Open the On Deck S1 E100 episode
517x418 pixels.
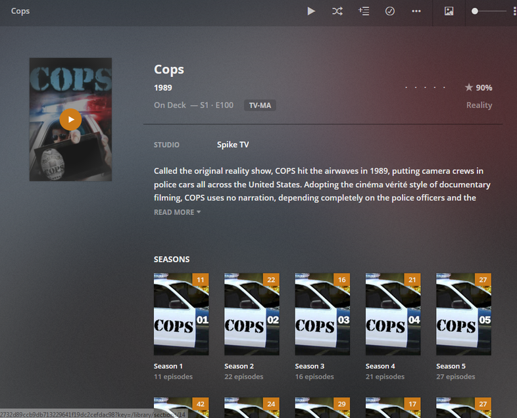(x=193, y=105)
